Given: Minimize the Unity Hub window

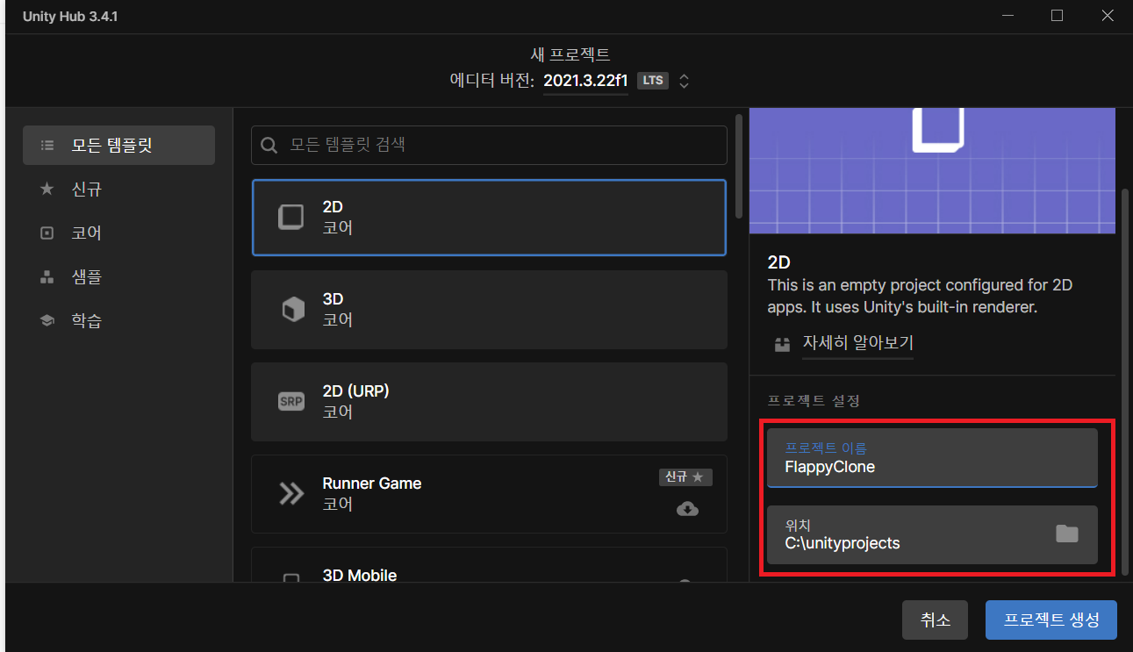Looking at the screenshot, I should [1007, 16].
